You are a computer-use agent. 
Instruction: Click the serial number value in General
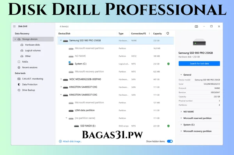(x=212, y=84)
